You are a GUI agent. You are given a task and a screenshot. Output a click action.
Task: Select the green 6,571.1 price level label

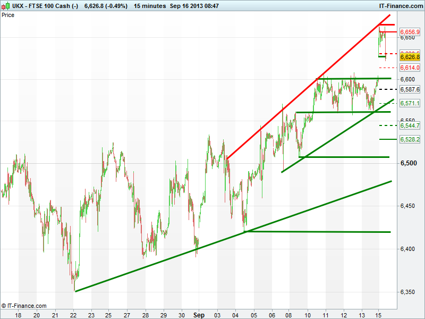point(410,103)
